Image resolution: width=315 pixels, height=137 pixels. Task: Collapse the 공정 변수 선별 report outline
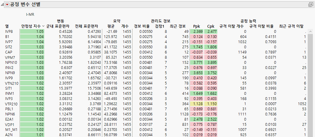pos(2,5)
